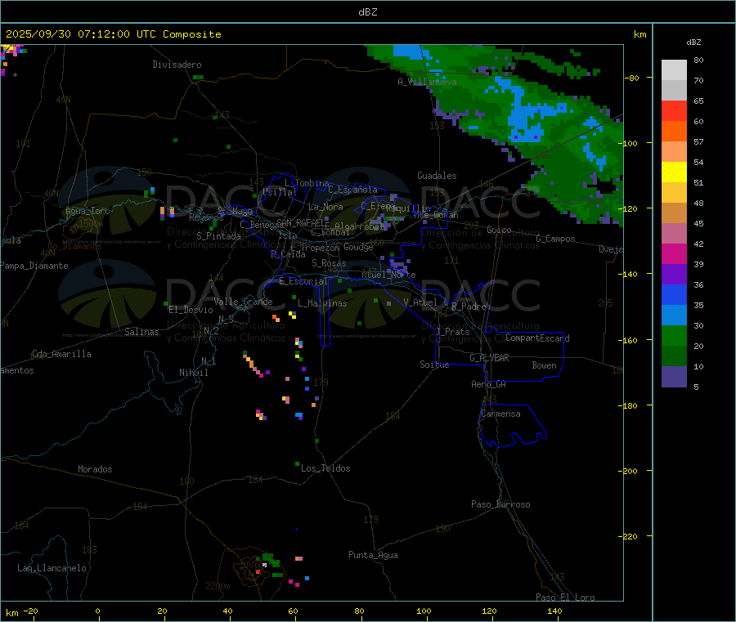This screenshot has height=622, width=736.
Task: Click the Morados location label
Action: coord(95,469)
